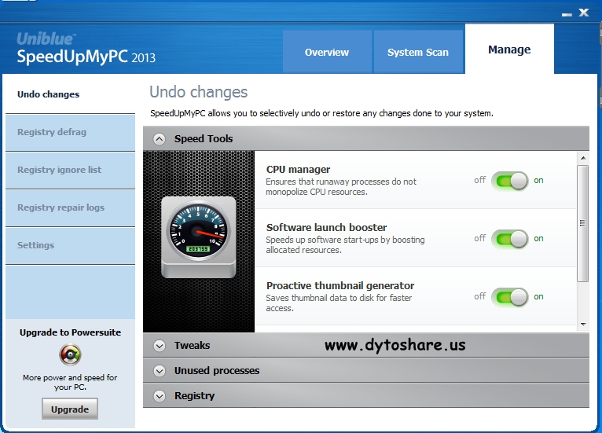602x433 pixels.
Task: Switch to the Overview tab
Action: click(x=327, y=52)
